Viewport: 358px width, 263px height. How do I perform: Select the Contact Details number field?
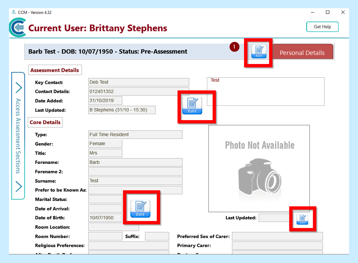coord(139,91)
